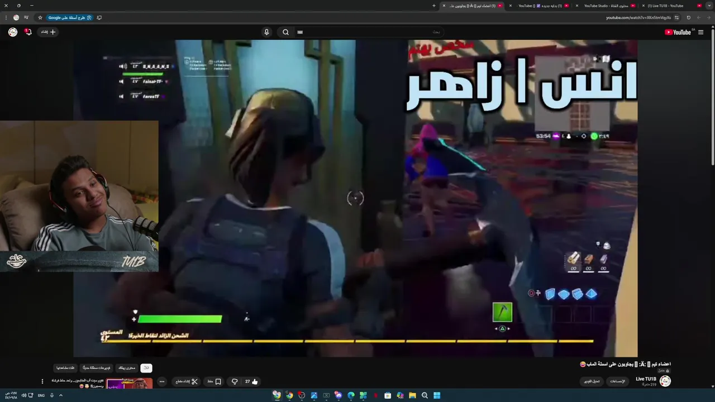Switch the ENG language indicator
Screen dimensions: 715x402
click(x=41, y=395)
